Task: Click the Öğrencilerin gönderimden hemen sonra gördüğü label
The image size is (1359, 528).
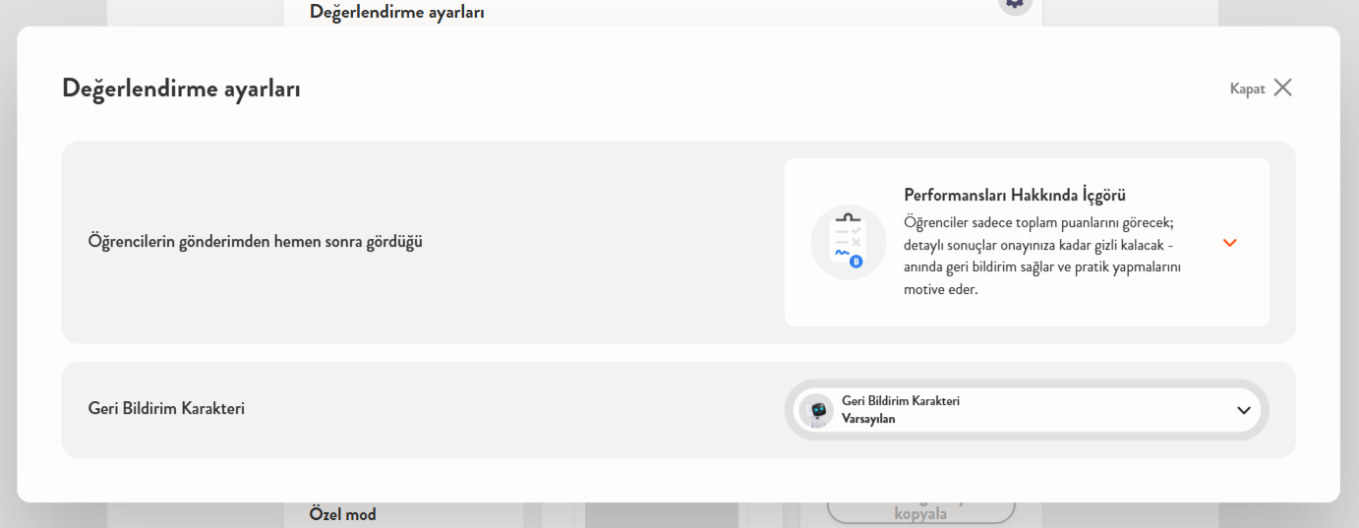Action: click(x=256, y=241)
